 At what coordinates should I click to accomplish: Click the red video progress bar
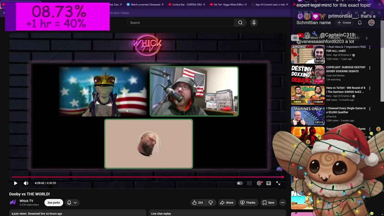click(x=147, y=177)
